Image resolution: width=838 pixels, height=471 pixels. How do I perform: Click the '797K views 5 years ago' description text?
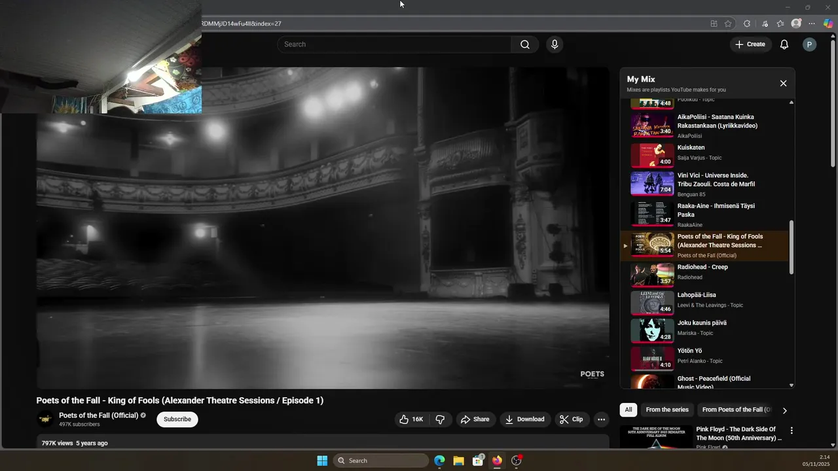(75, 443)
